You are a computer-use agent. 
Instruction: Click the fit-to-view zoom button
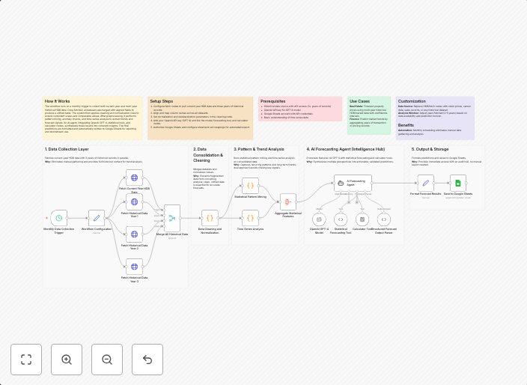tap(26, 360)
